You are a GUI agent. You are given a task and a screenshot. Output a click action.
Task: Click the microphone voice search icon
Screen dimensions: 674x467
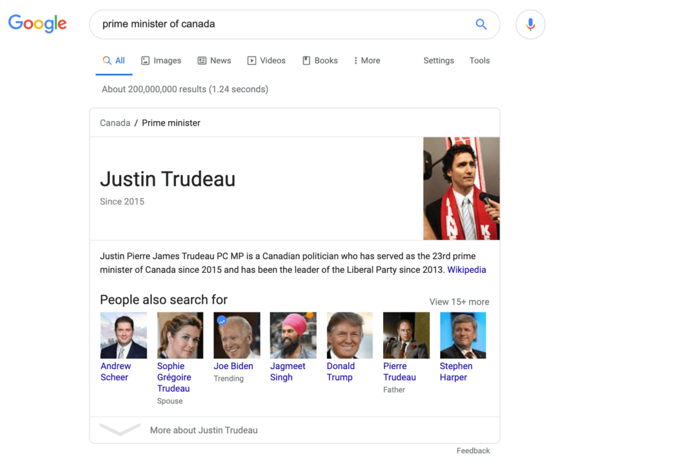(531, 24)
